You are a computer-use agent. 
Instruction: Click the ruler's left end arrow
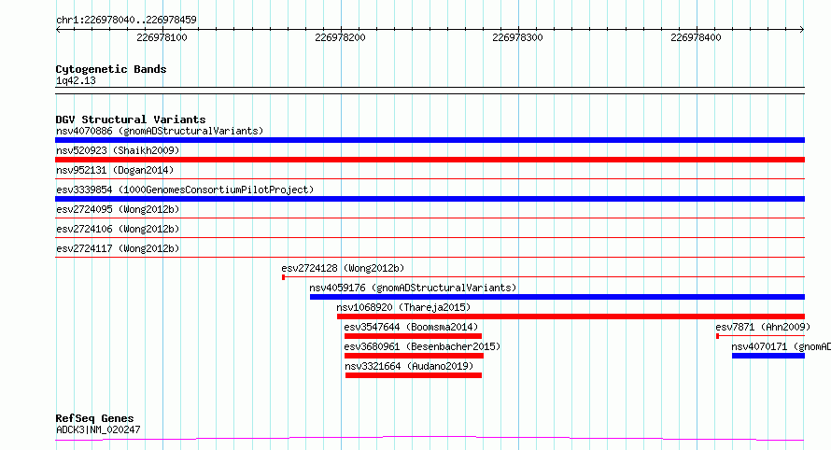pos(58,30)
